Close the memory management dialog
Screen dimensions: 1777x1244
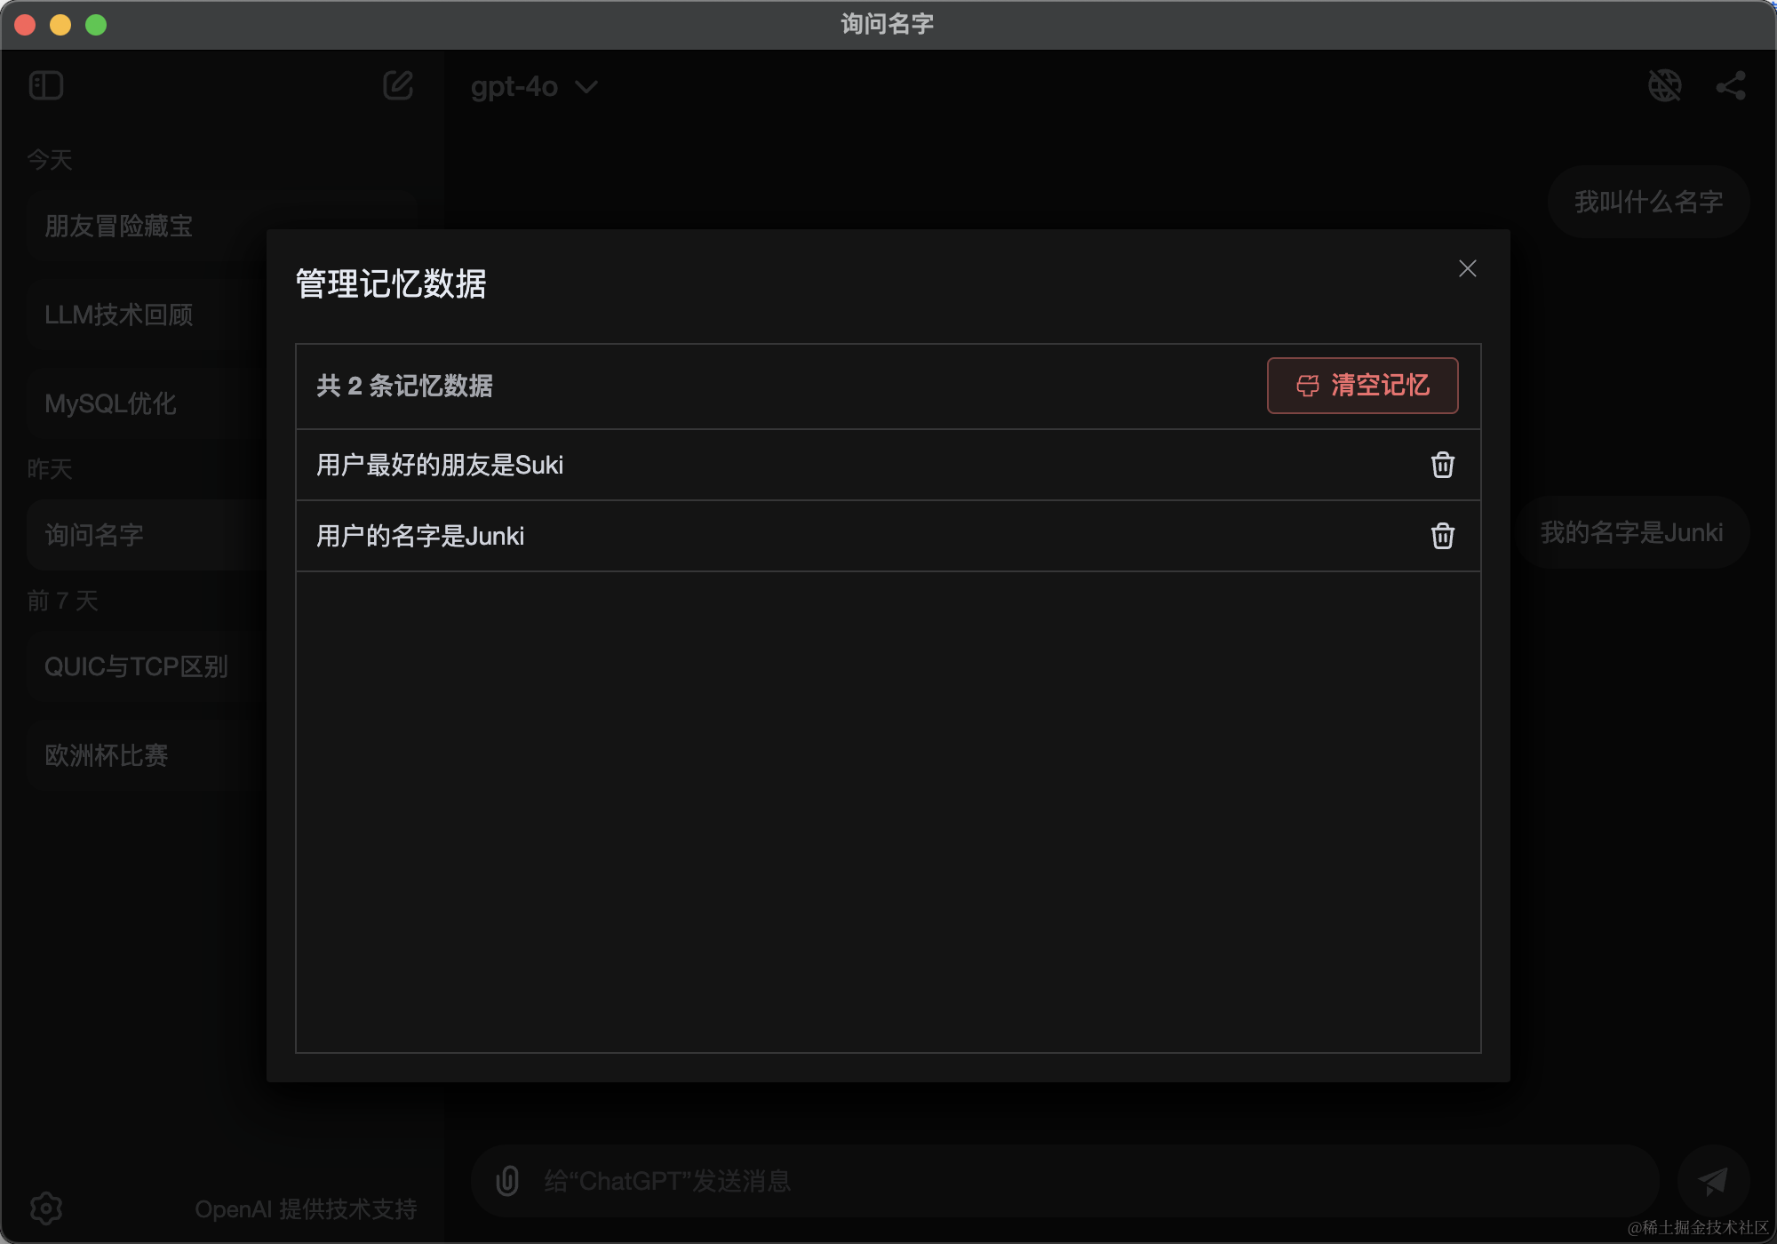coord(1467,268)
